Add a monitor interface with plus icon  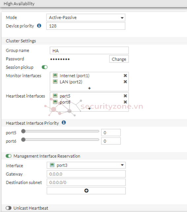pyautogui.click(x=89, y=88)
